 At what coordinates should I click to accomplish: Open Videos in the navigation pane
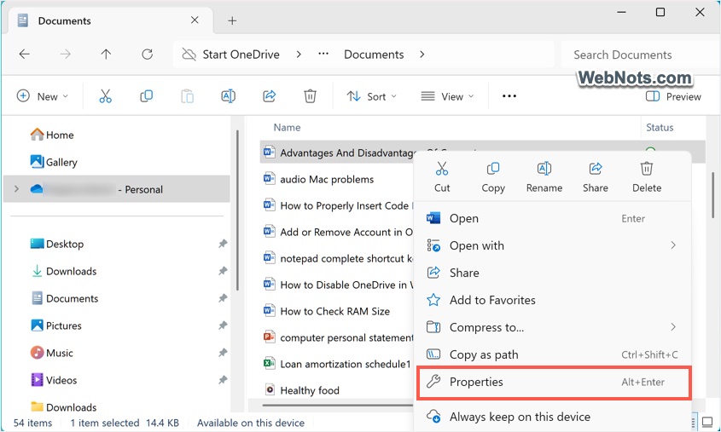coord(54,380)
